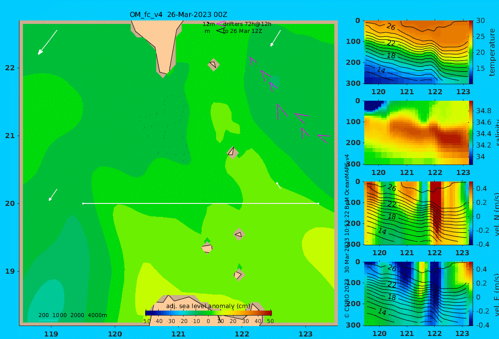
Task: Click the island just above latitude 20.7 near 121.8E
Action: (233, 153)
